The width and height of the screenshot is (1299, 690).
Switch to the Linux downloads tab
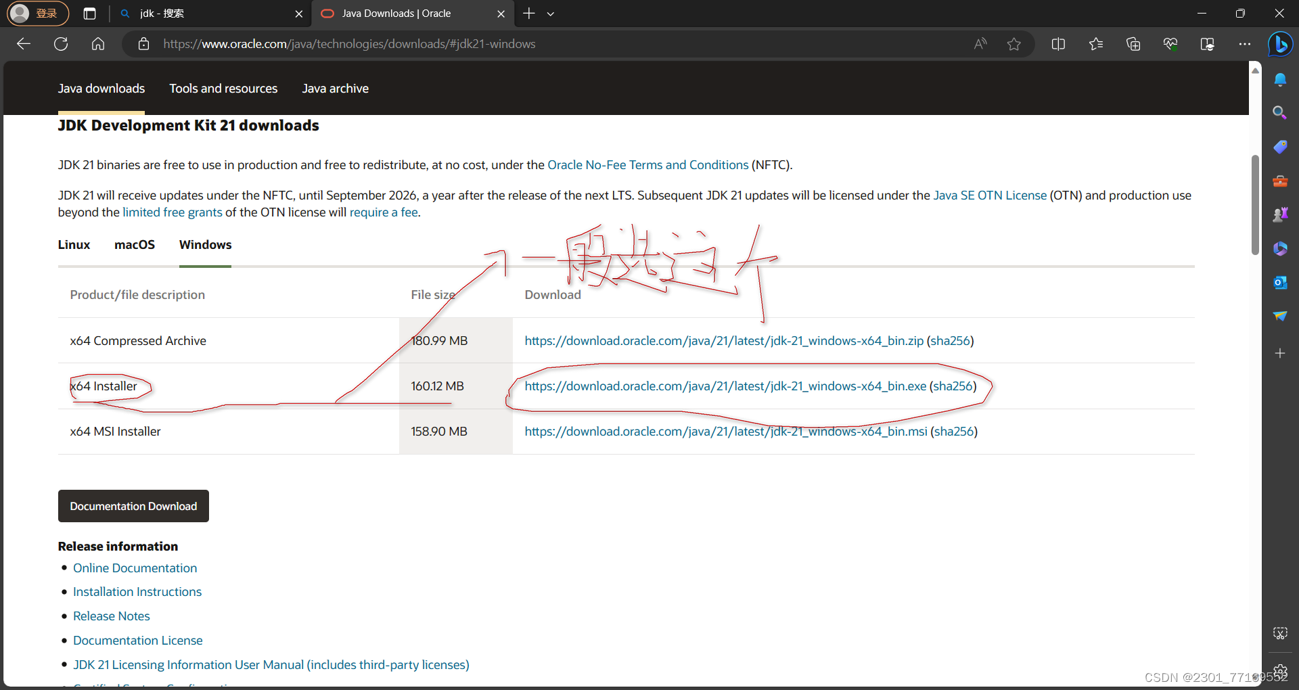pos(74,245)
